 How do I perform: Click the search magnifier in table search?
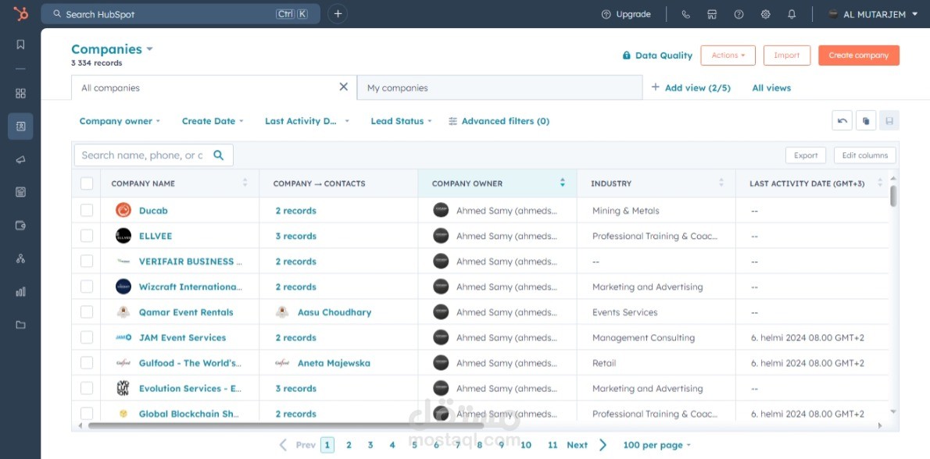click(218, 155)
